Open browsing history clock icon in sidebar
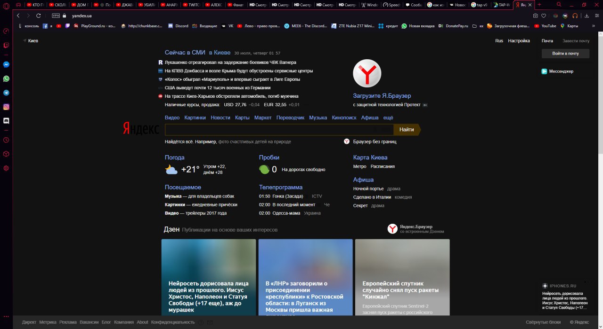The width and height of the screenshot is (603, 329). pyautogui.click(x=6, y=140)
